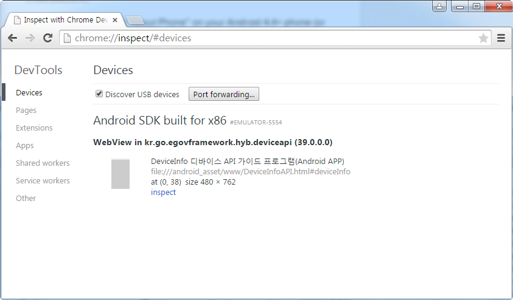This screenshot has height=300, width=513.
Task: Click the browser forward arrow
Action: click(x=30, y=38)
